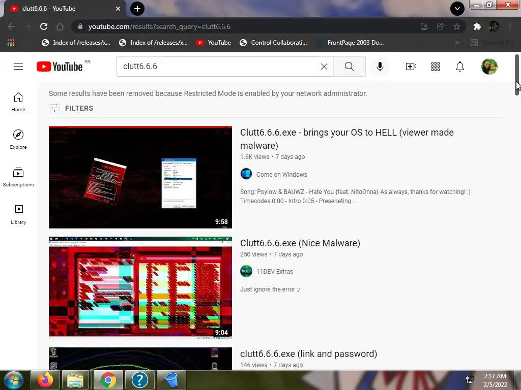Click the magnifier search button
Viewport: 521px width, 390px height.
tap(349, 67)
